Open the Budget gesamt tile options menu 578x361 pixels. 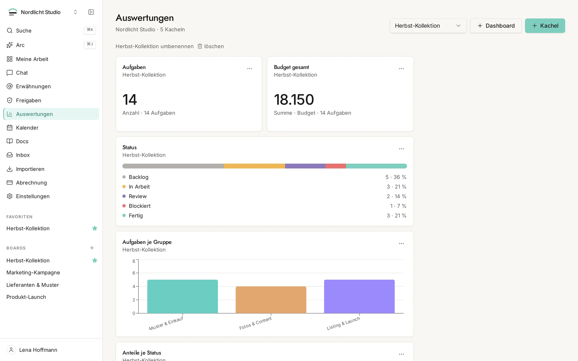click(x=401, y=68)
